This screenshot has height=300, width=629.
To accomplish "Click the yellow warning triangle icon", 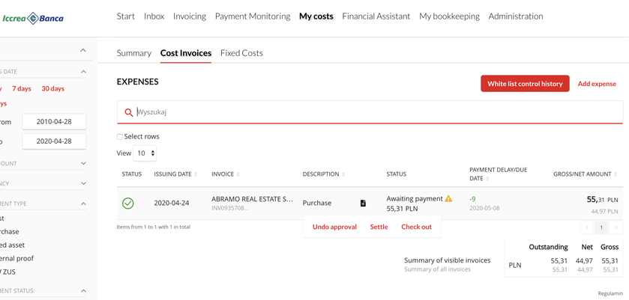I will click(449, 198).
